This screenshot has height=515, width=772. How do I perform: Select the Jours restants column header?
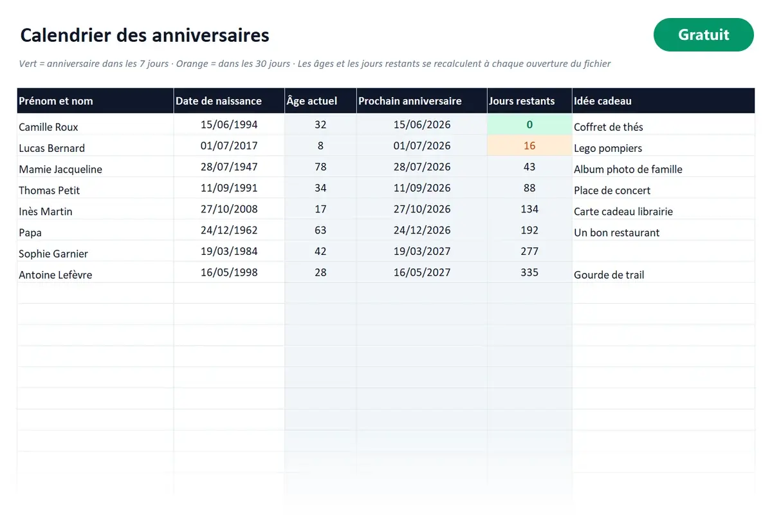[529, 101]
